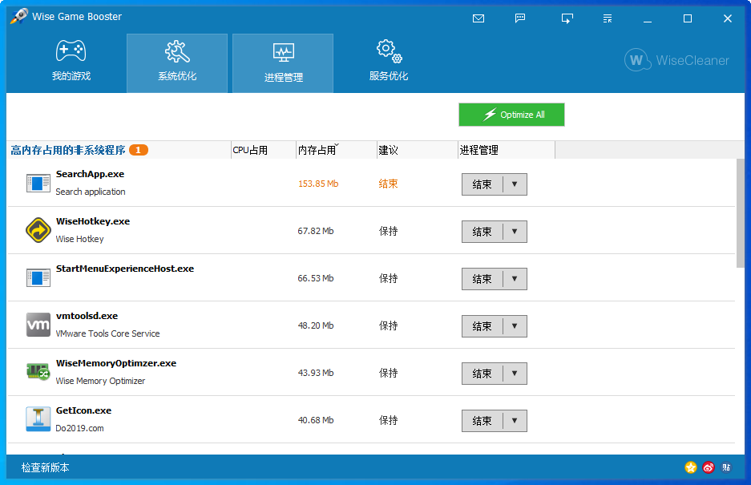Click the share screen icon in title bar
This screenshot has width=751, height=485.
pyautogui.click(x=567, y=18)
